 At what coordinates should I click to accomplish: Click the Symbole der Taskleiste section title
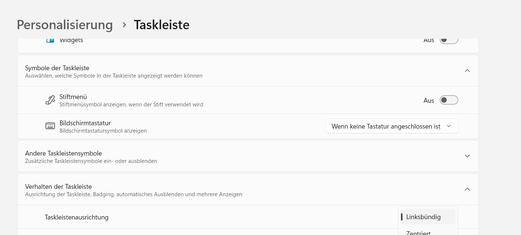tap(57, 68)
